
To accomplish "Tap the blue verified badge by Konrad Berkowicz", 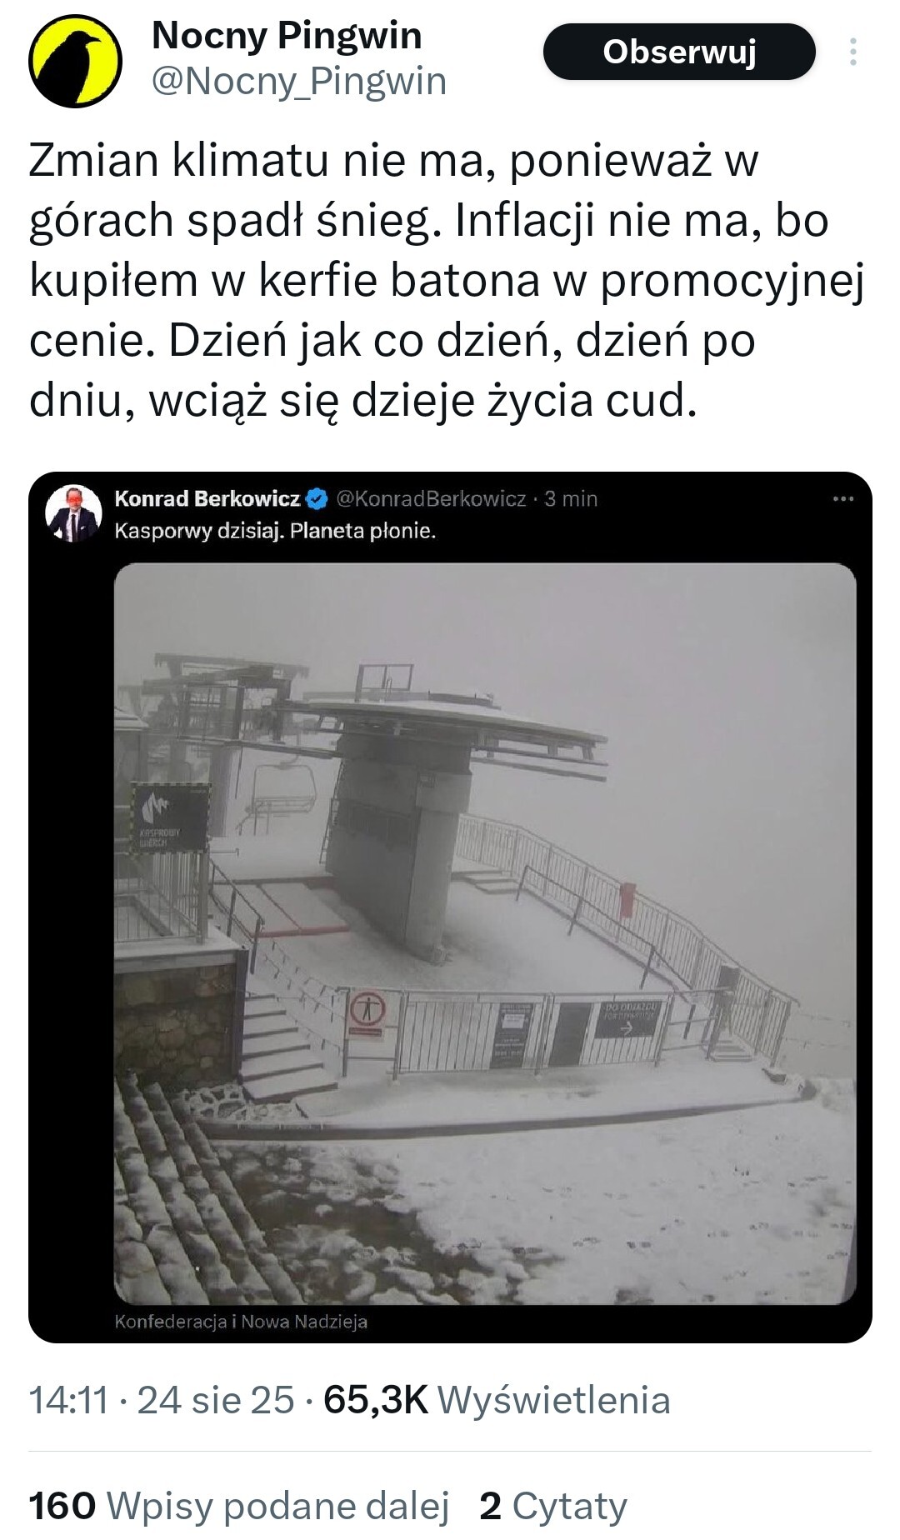I will click(x=317, y=499).
